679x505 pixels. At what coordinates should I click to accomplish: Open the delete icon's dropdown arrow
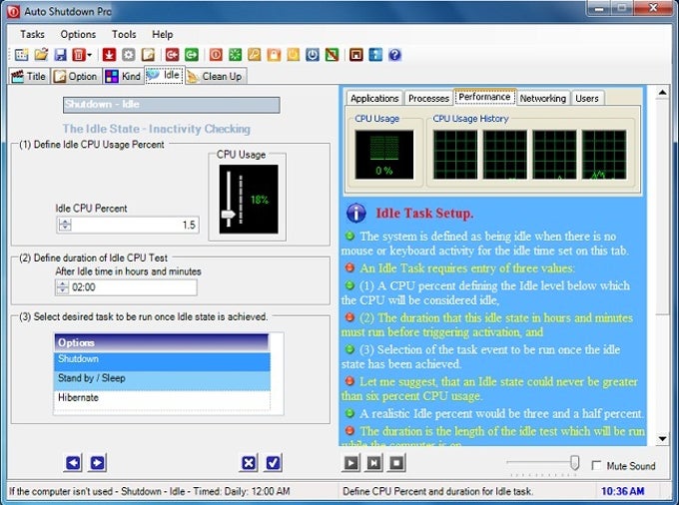89,55
